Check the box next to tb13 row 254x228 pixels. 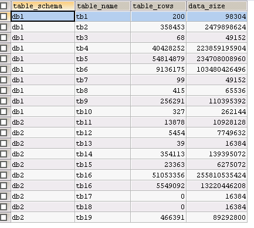pos(4,143)
